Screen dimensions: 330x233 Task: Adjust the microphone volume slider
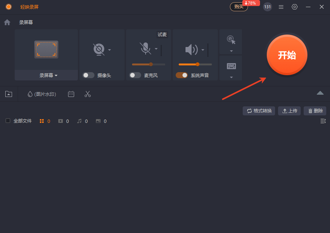click(149, 64)
